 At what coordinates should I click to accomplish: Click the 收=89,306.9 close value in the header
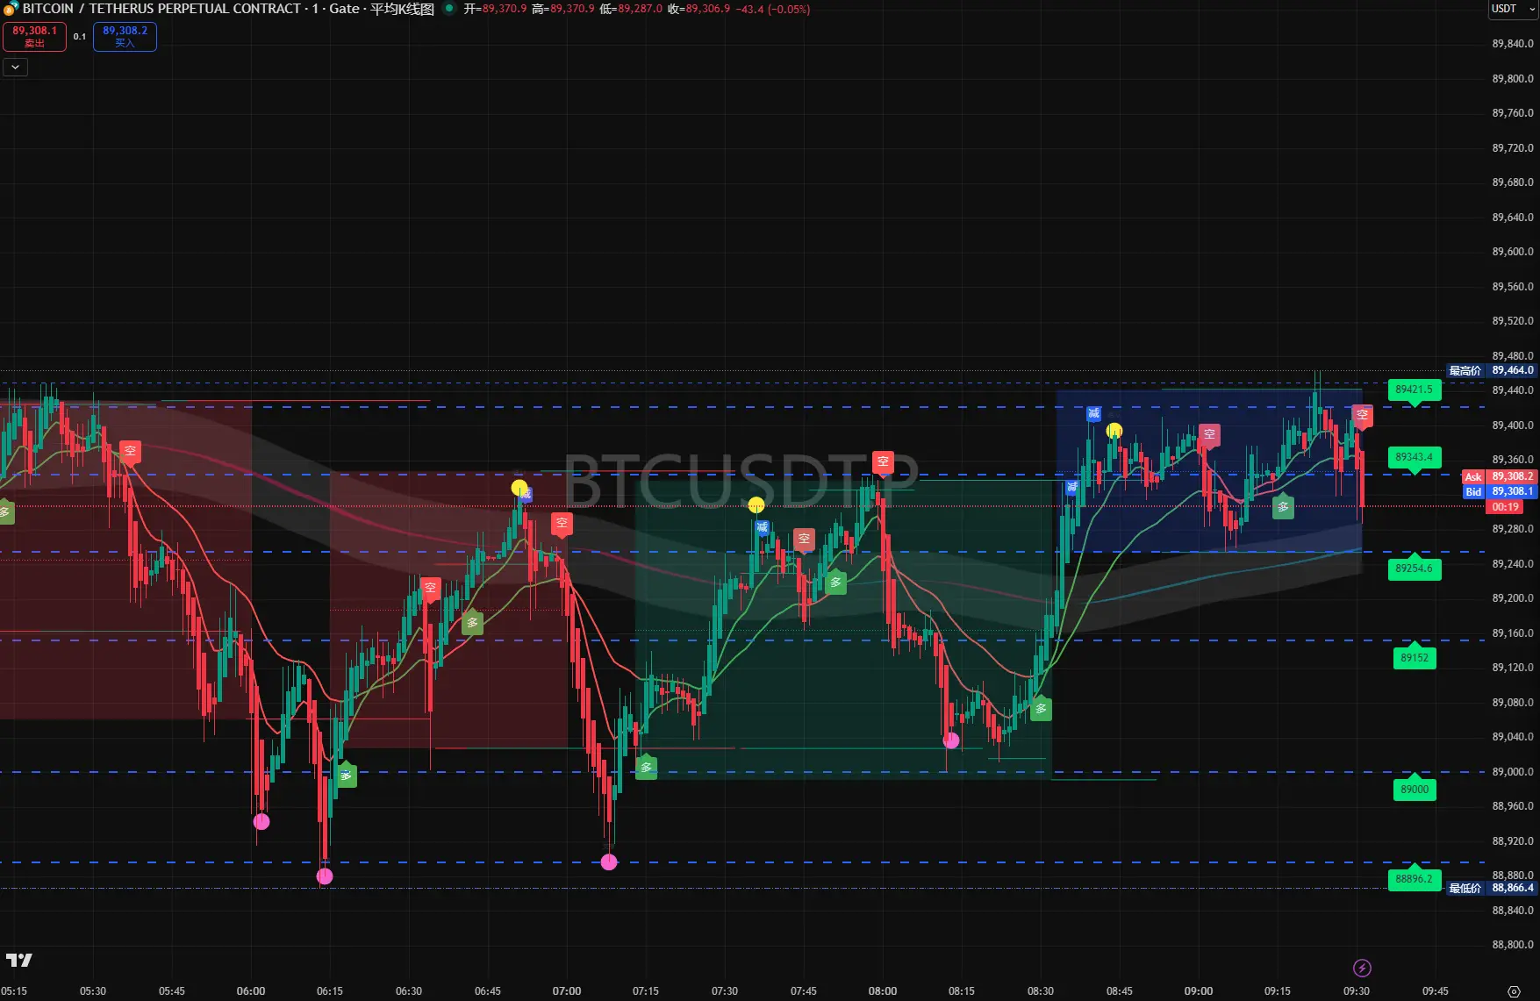point(698,9)
